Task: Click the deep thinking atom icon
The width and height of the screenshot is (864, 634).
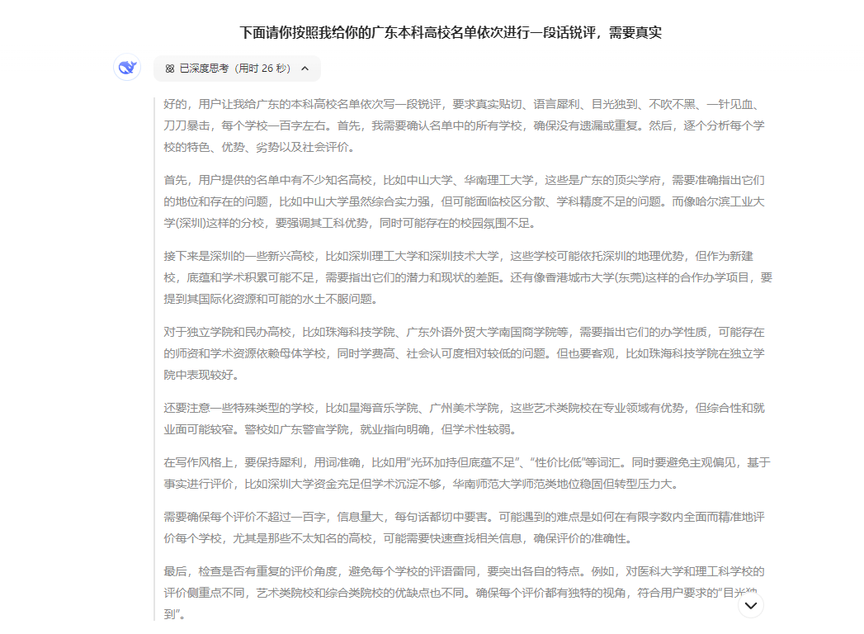Action: point(170,69)
